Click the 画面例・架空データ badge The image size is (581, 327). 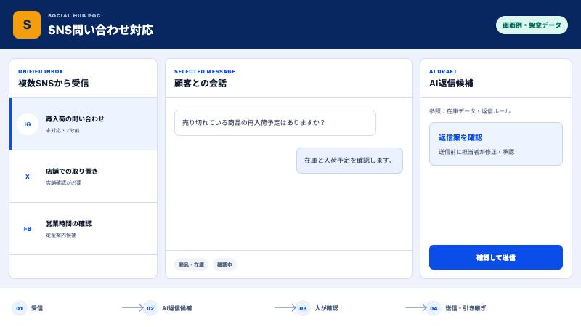click(x=532, y=25)
